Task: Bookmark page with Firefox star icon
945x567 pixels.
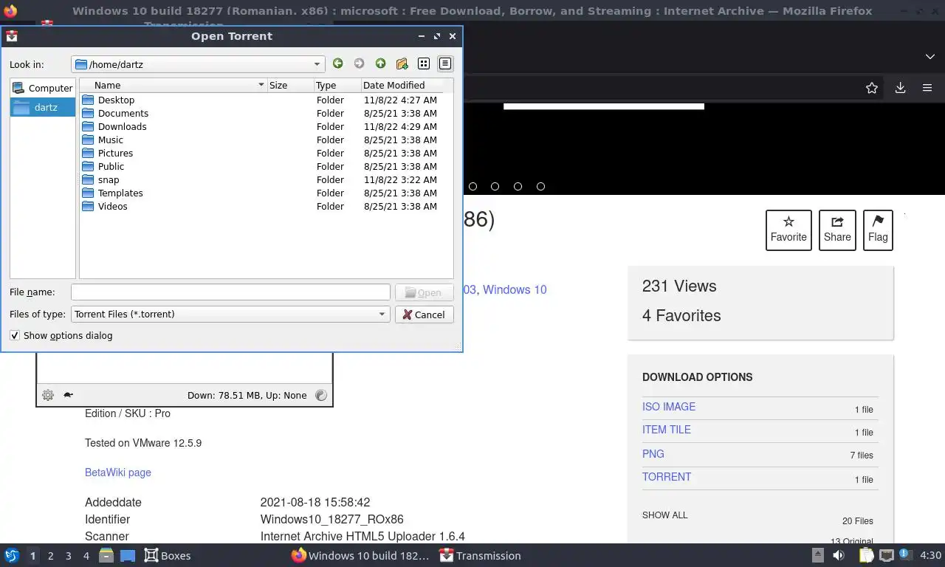Action: tap(872, 88)
